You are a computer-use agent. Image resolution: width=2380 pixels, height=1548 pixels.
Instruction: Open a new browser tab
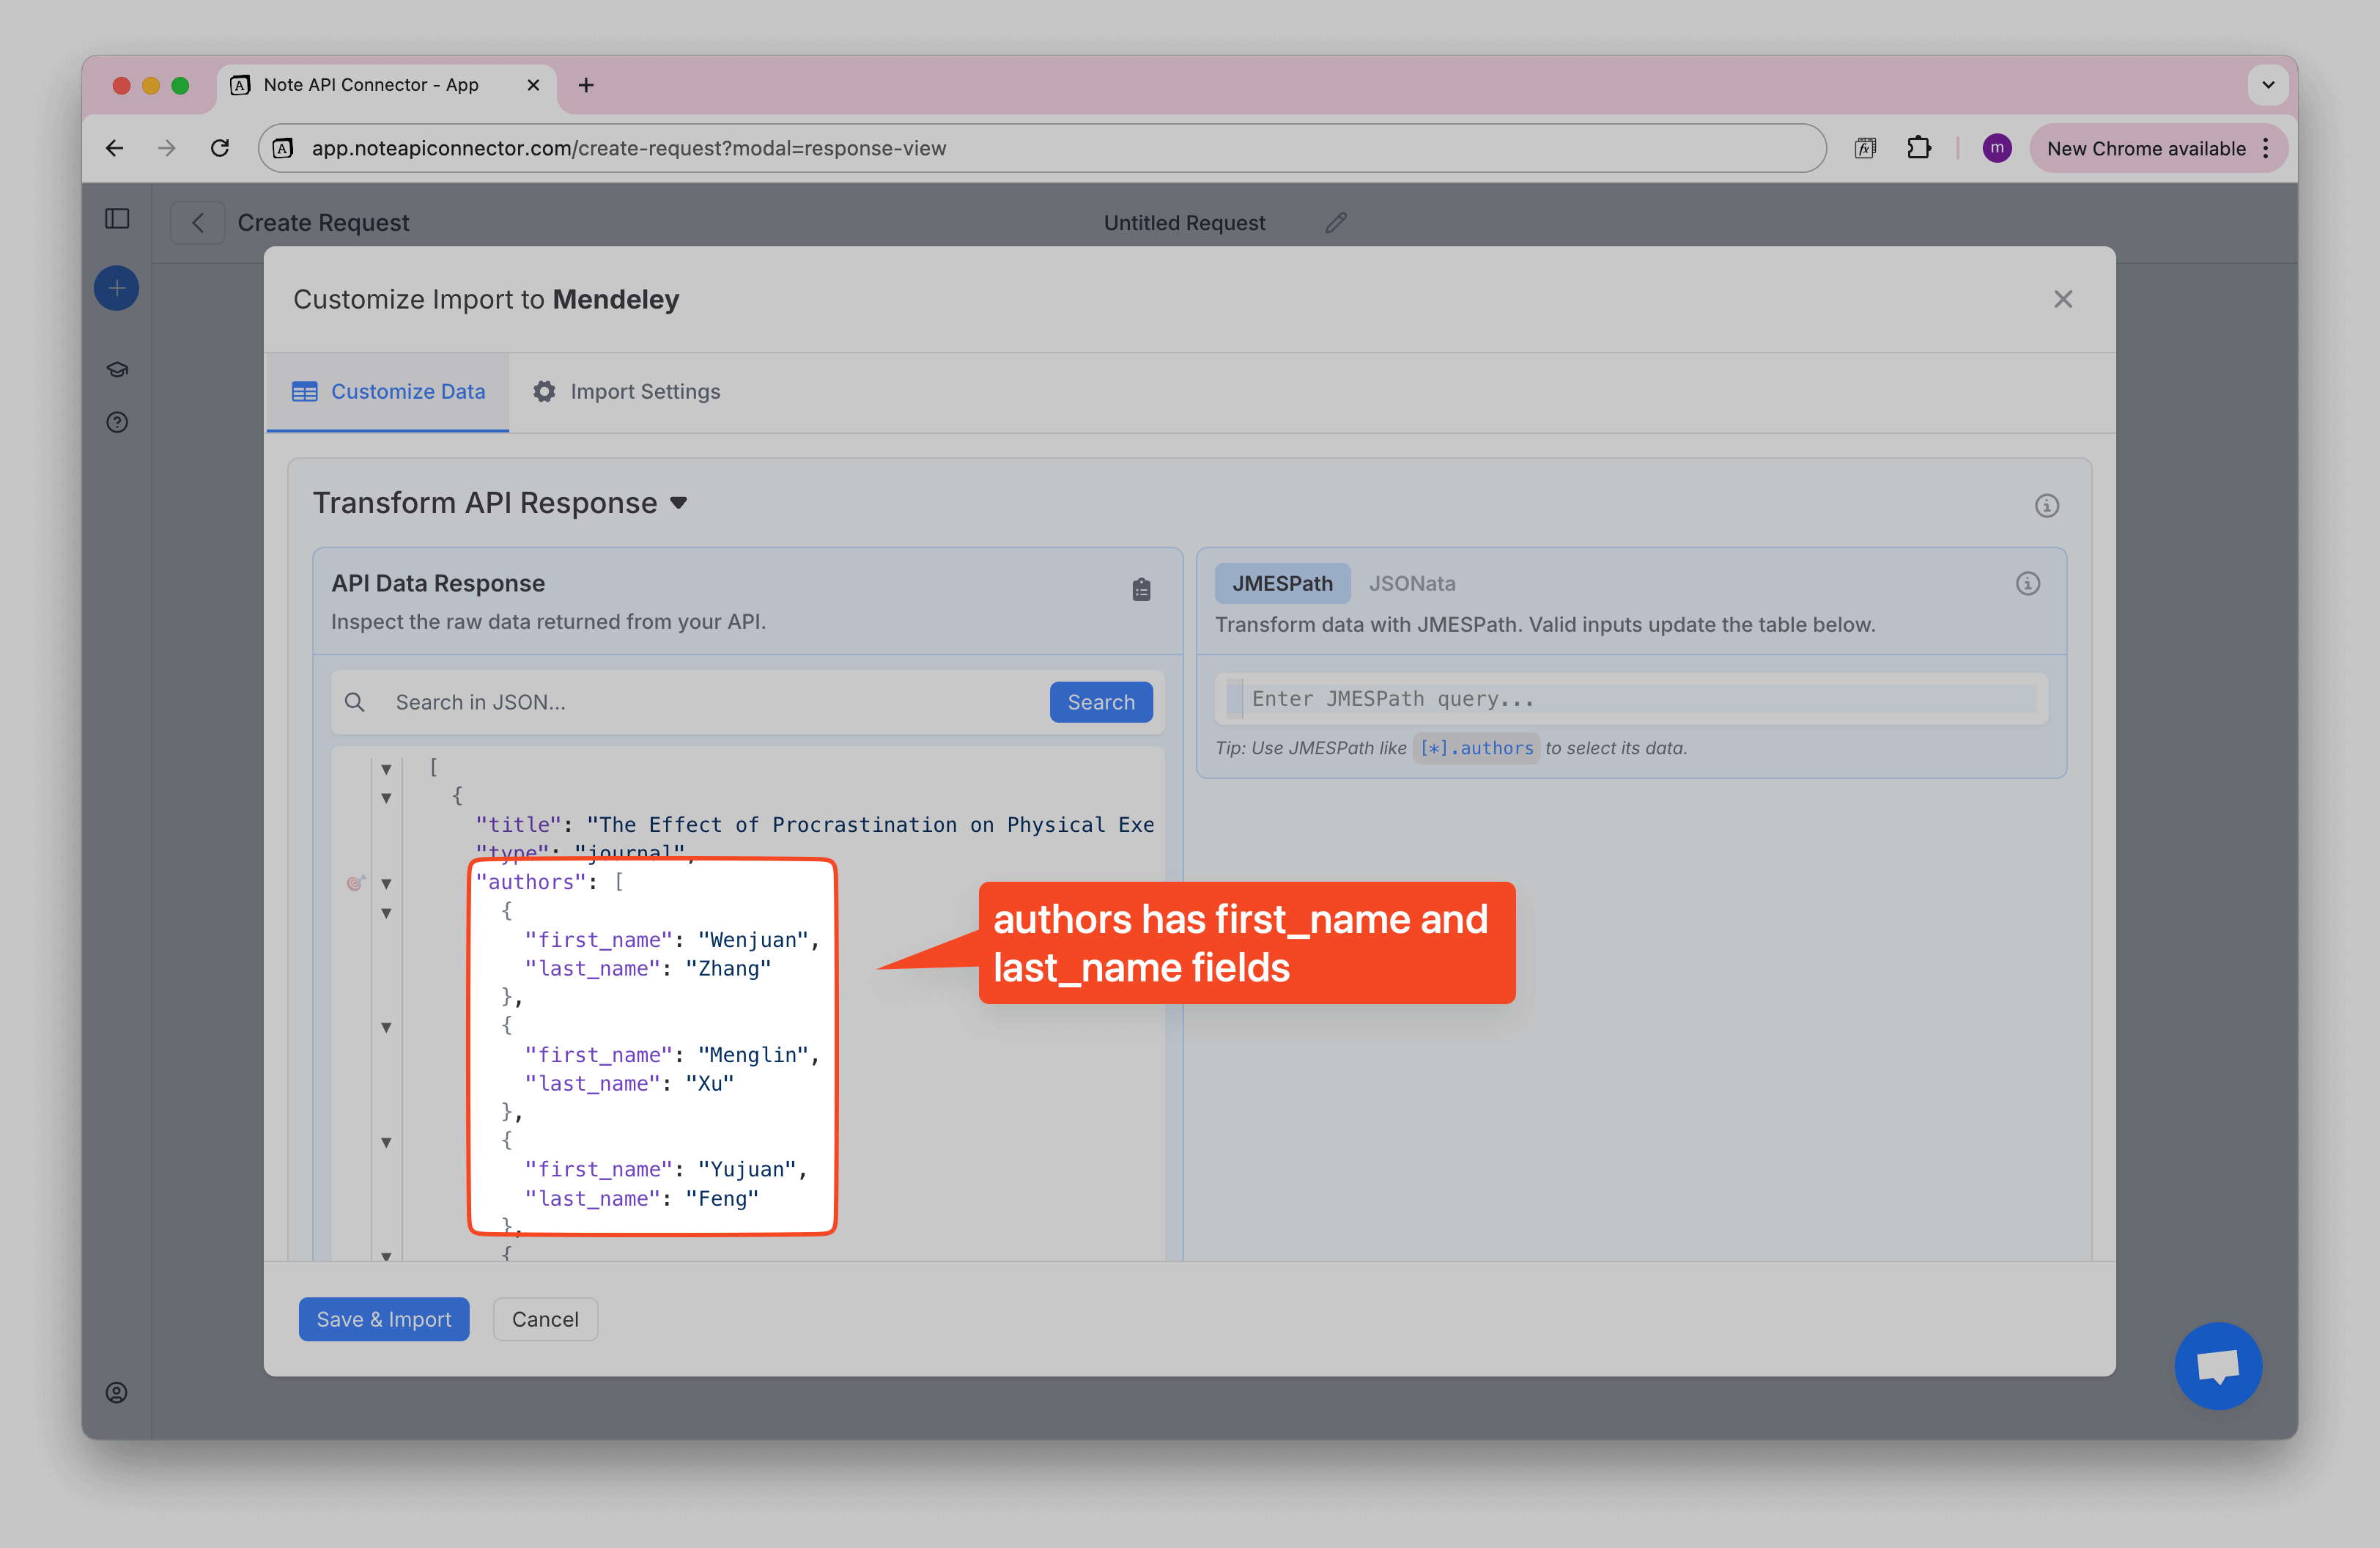coord(586,86)
